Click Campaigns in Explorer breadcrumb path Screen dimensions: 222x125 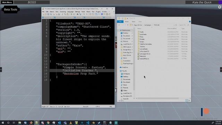click(148, 25)
